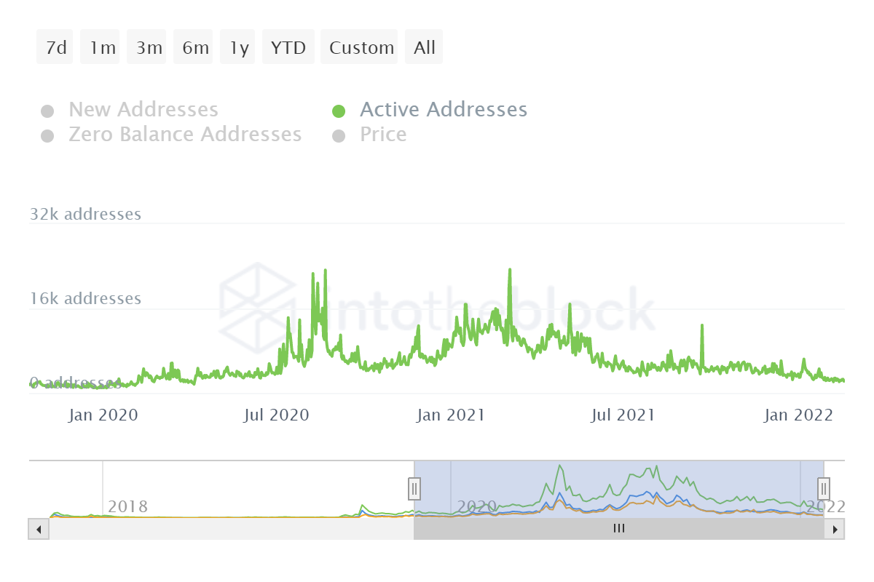Choose the 1y range option
This screenshot has height=582, width=874.
[x=239, y=48]
